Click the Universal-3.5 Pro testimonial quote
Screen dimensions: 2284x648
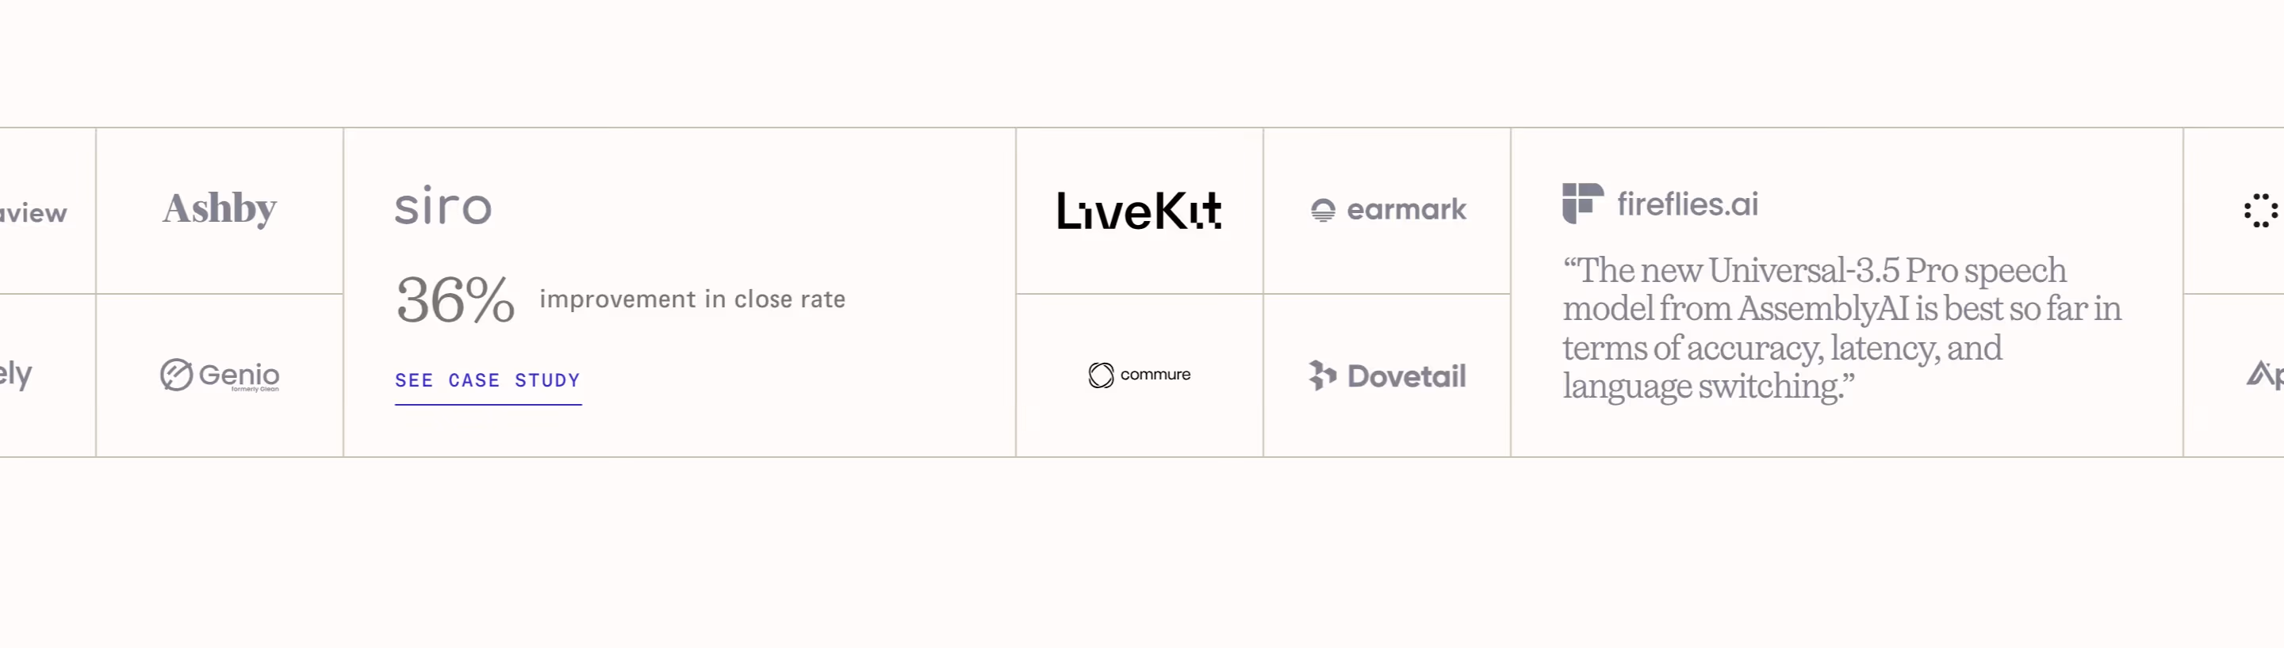(x=1841, y=327)
